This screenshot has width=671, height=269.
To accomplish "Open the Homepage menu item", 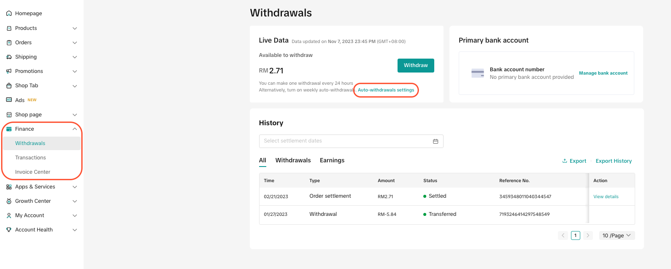I will [29, 13].
